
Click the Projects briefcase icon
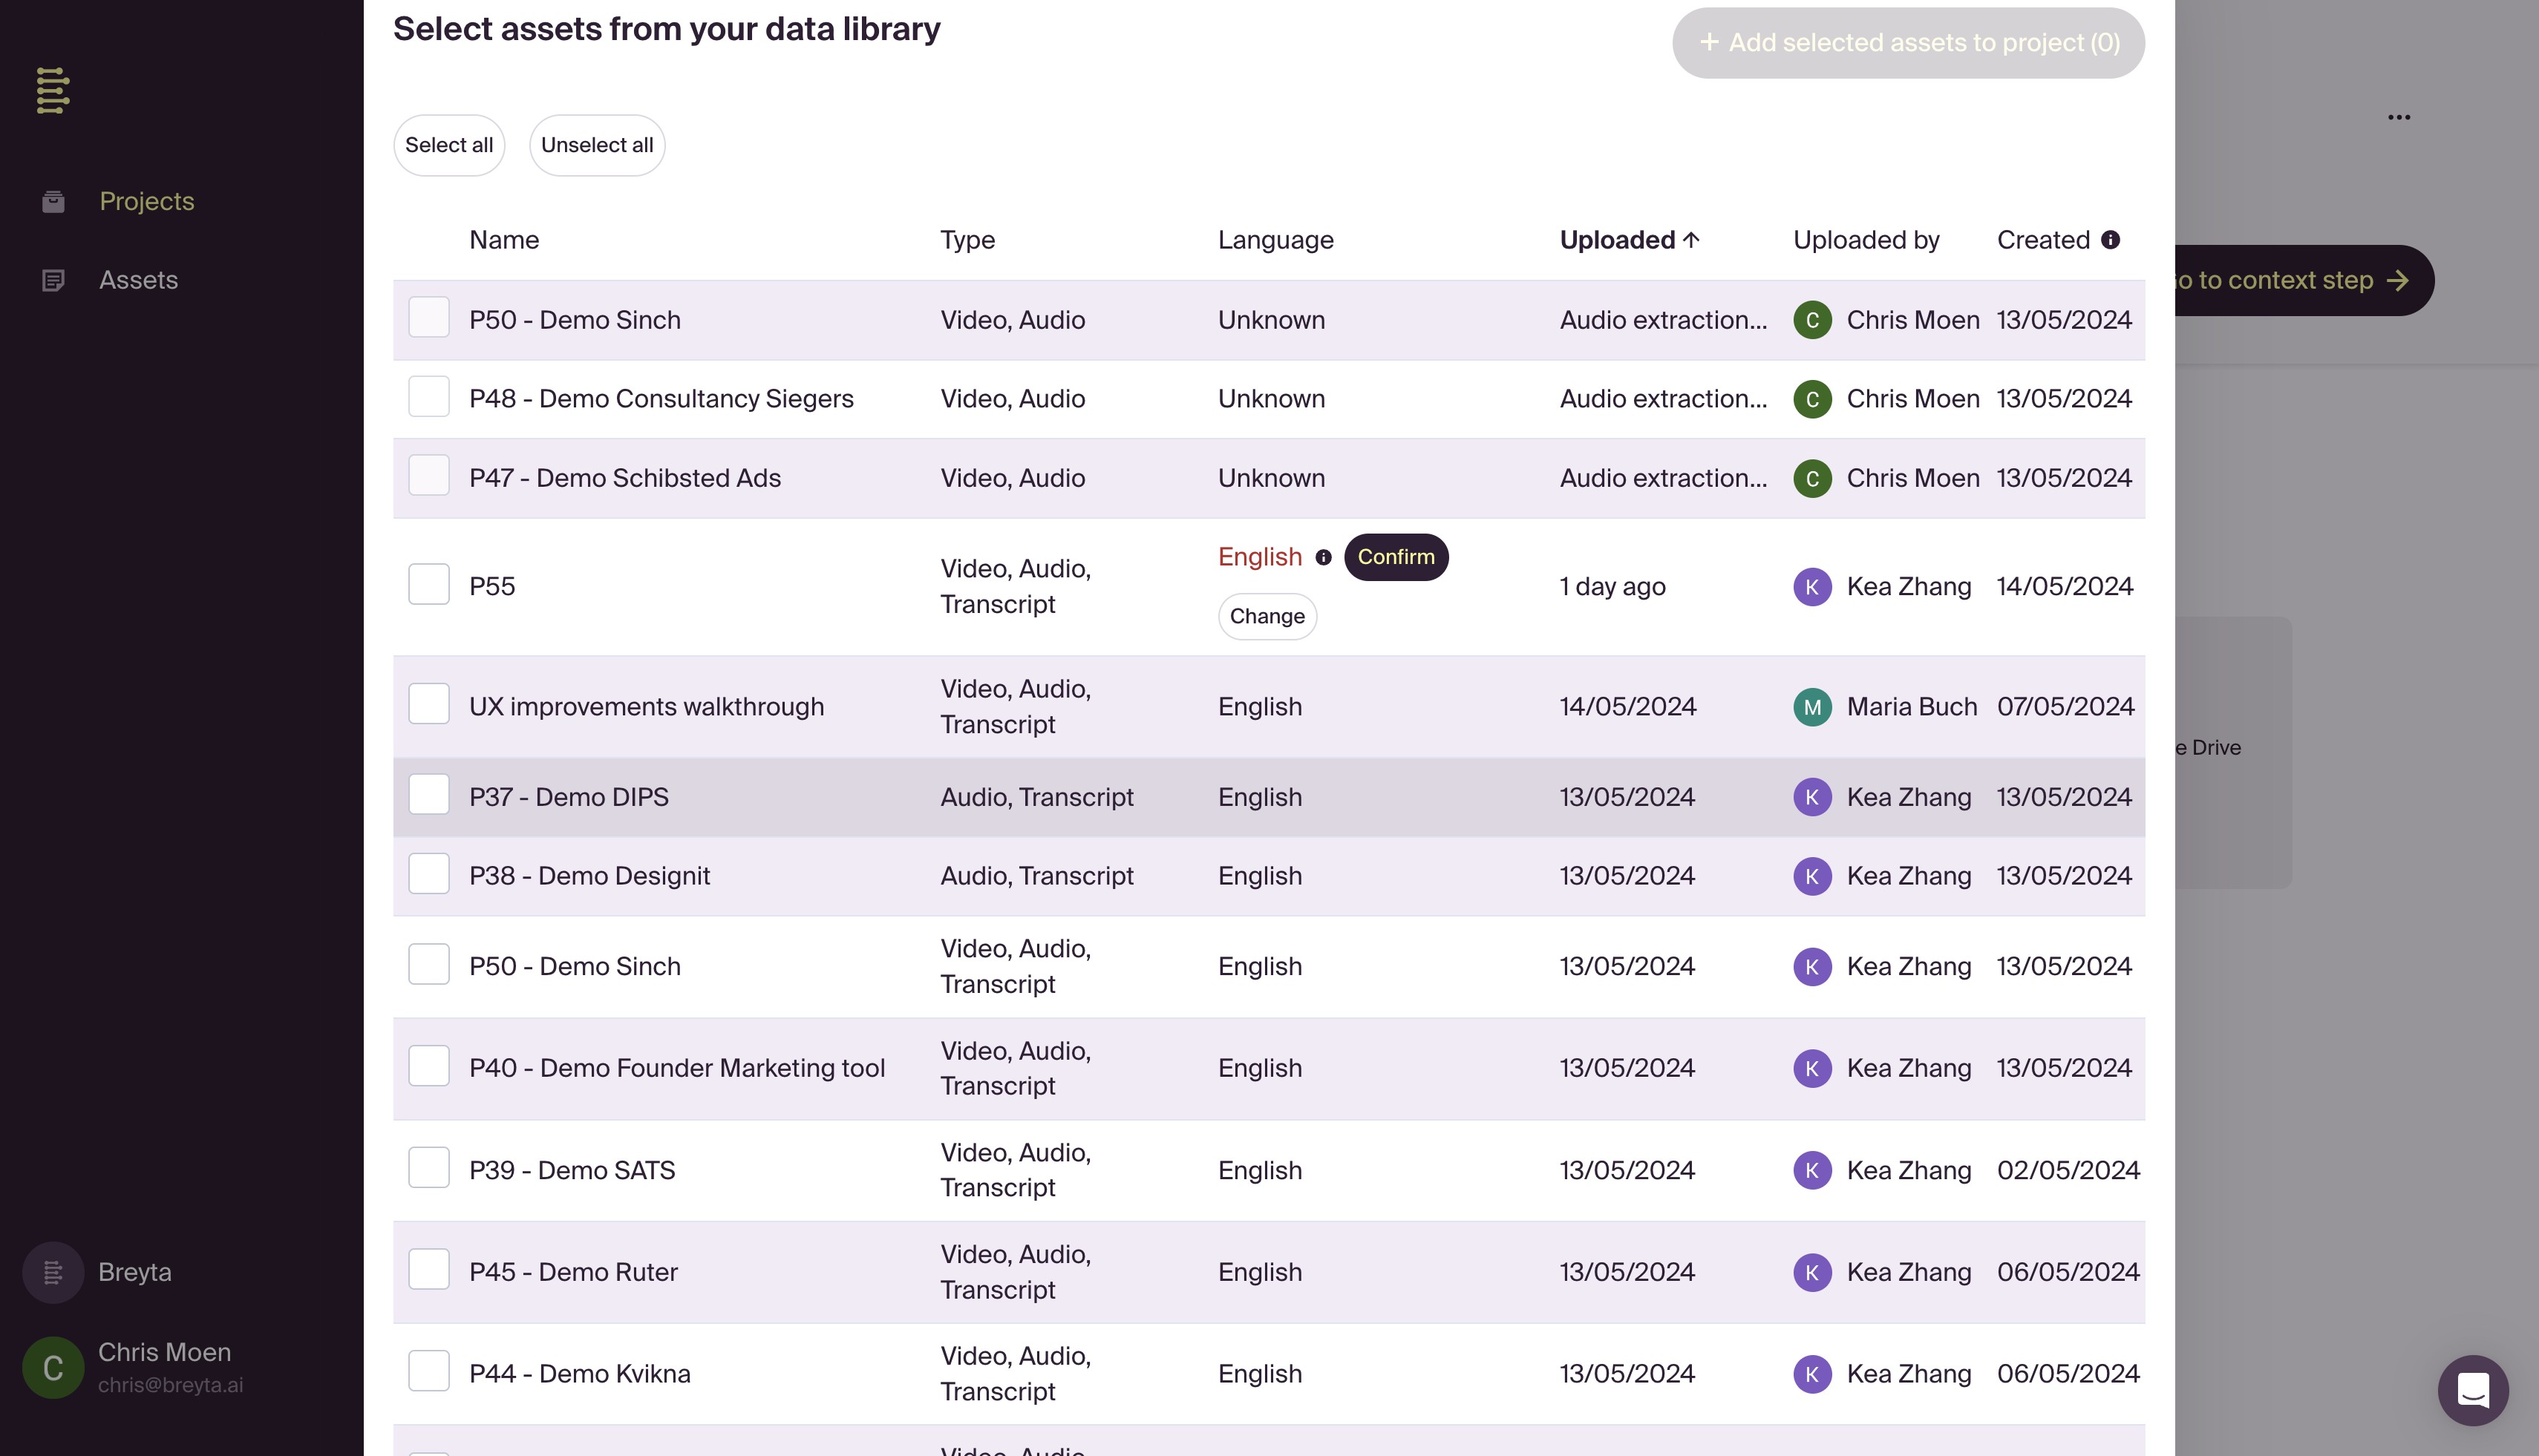(53, 202)
